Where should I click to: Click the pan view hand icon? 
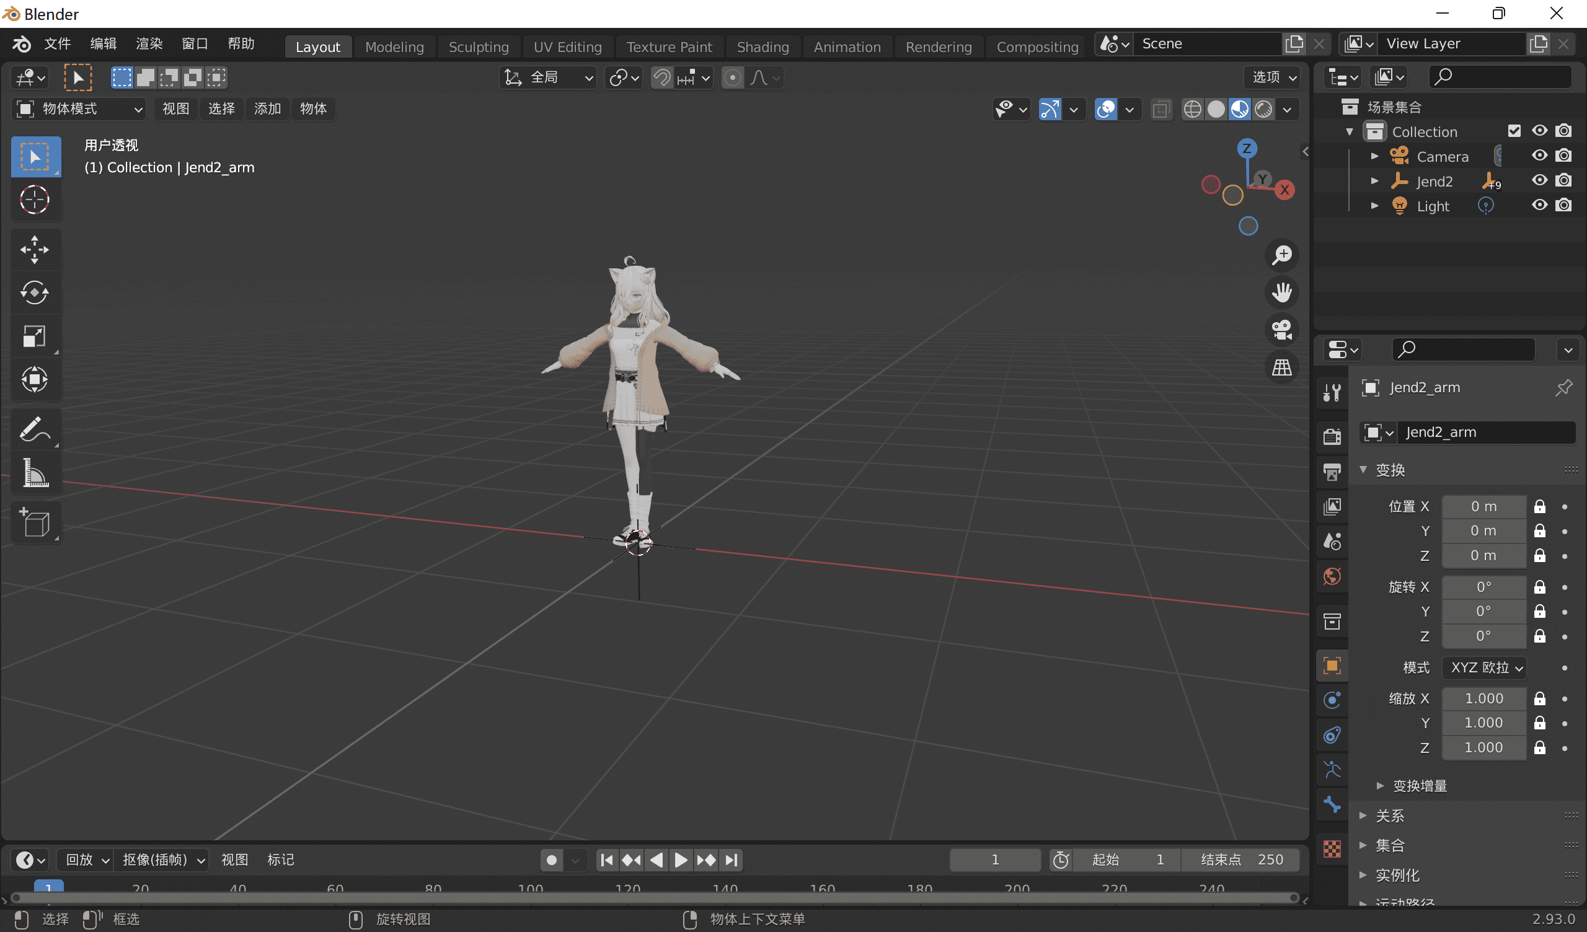[1281, 292]
